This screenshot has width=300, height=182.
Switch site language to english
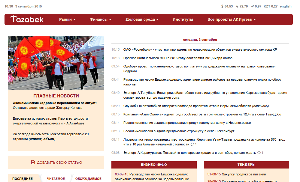286,6
